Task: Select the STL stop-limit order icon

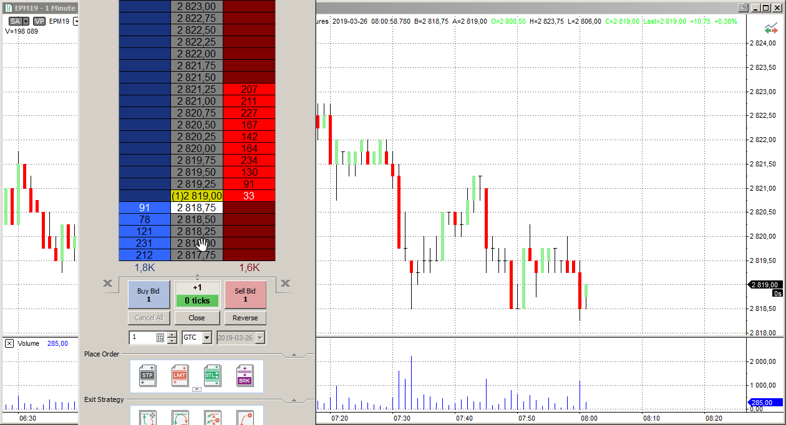Action: 212,376
